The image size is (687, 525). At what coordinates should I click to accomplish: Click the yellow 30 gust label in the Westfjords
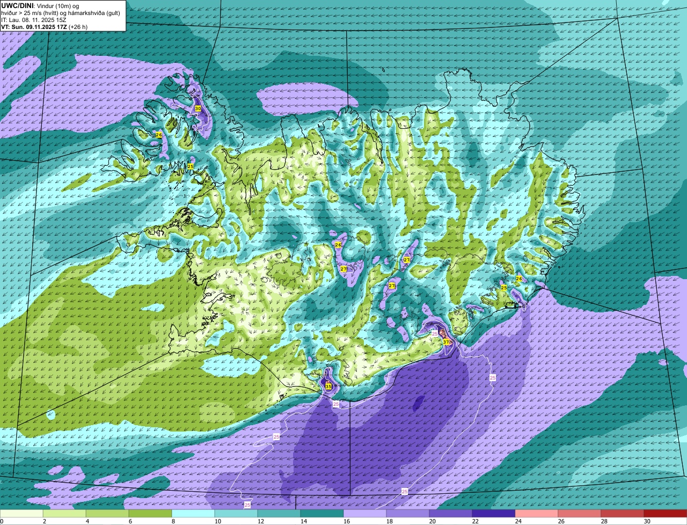click(x=198, y=108)
